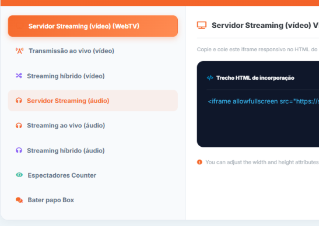Screen dimensions: 319x226
Task: Click the Trecho HTML de incorporação title
Action: 255,78
